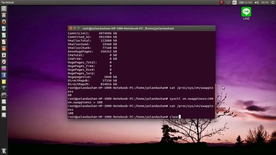Click the Committed_AS value 3912984 kB
This screenshot has height=155, width=276.
coord(108,37)
